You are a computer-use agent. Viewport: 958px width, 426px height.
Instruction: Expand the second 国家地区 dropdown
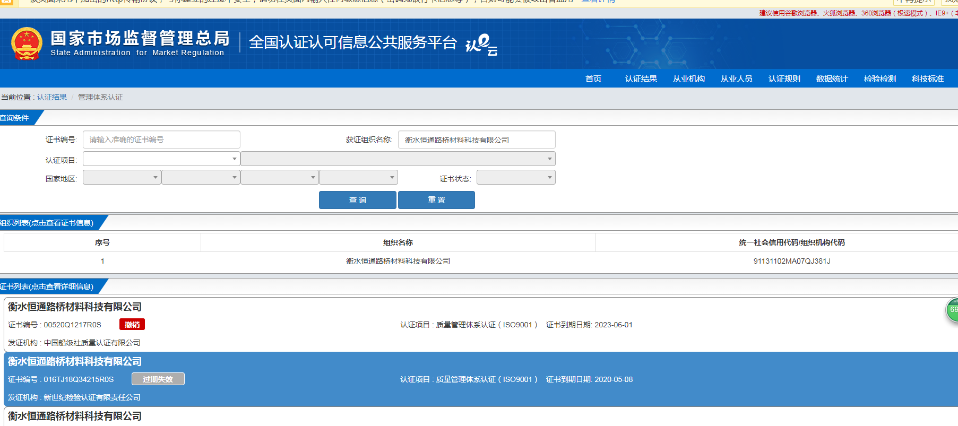201,177
